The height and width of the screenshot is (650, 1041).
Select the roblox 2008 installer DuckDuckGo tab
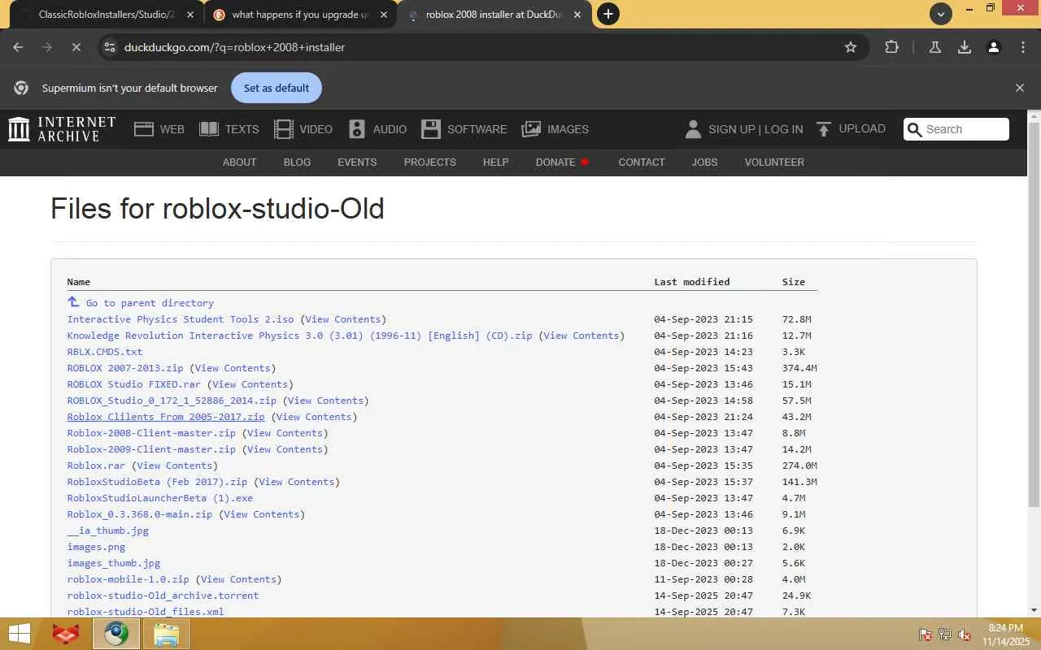(494, 15)
